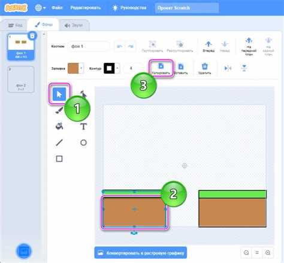The height and width of the screenshot is (263, 284).
Task: Select the Rectangle tool
Action: pos(59,159)
